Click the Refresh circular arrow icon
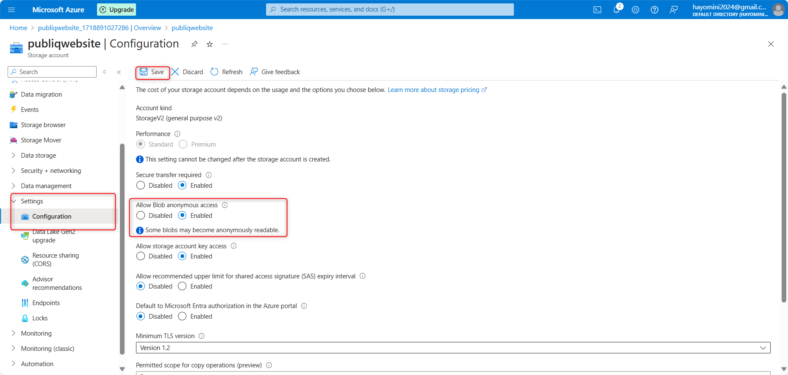Viewport: 788px width, 375px height. pyautogui.click(x=214, y=72)
